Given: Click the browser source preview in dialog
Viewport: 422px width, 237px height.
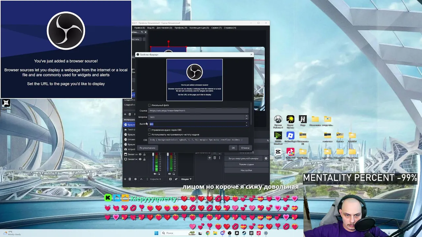Looking at the screenshot, I should click(x=195, y=80).
